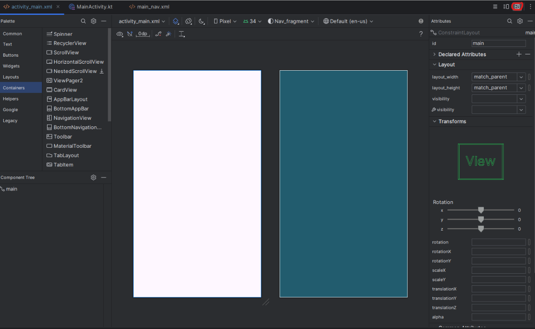Open layout editor help question mark
The width and height of the screenshot is (535, 329).
421,34
